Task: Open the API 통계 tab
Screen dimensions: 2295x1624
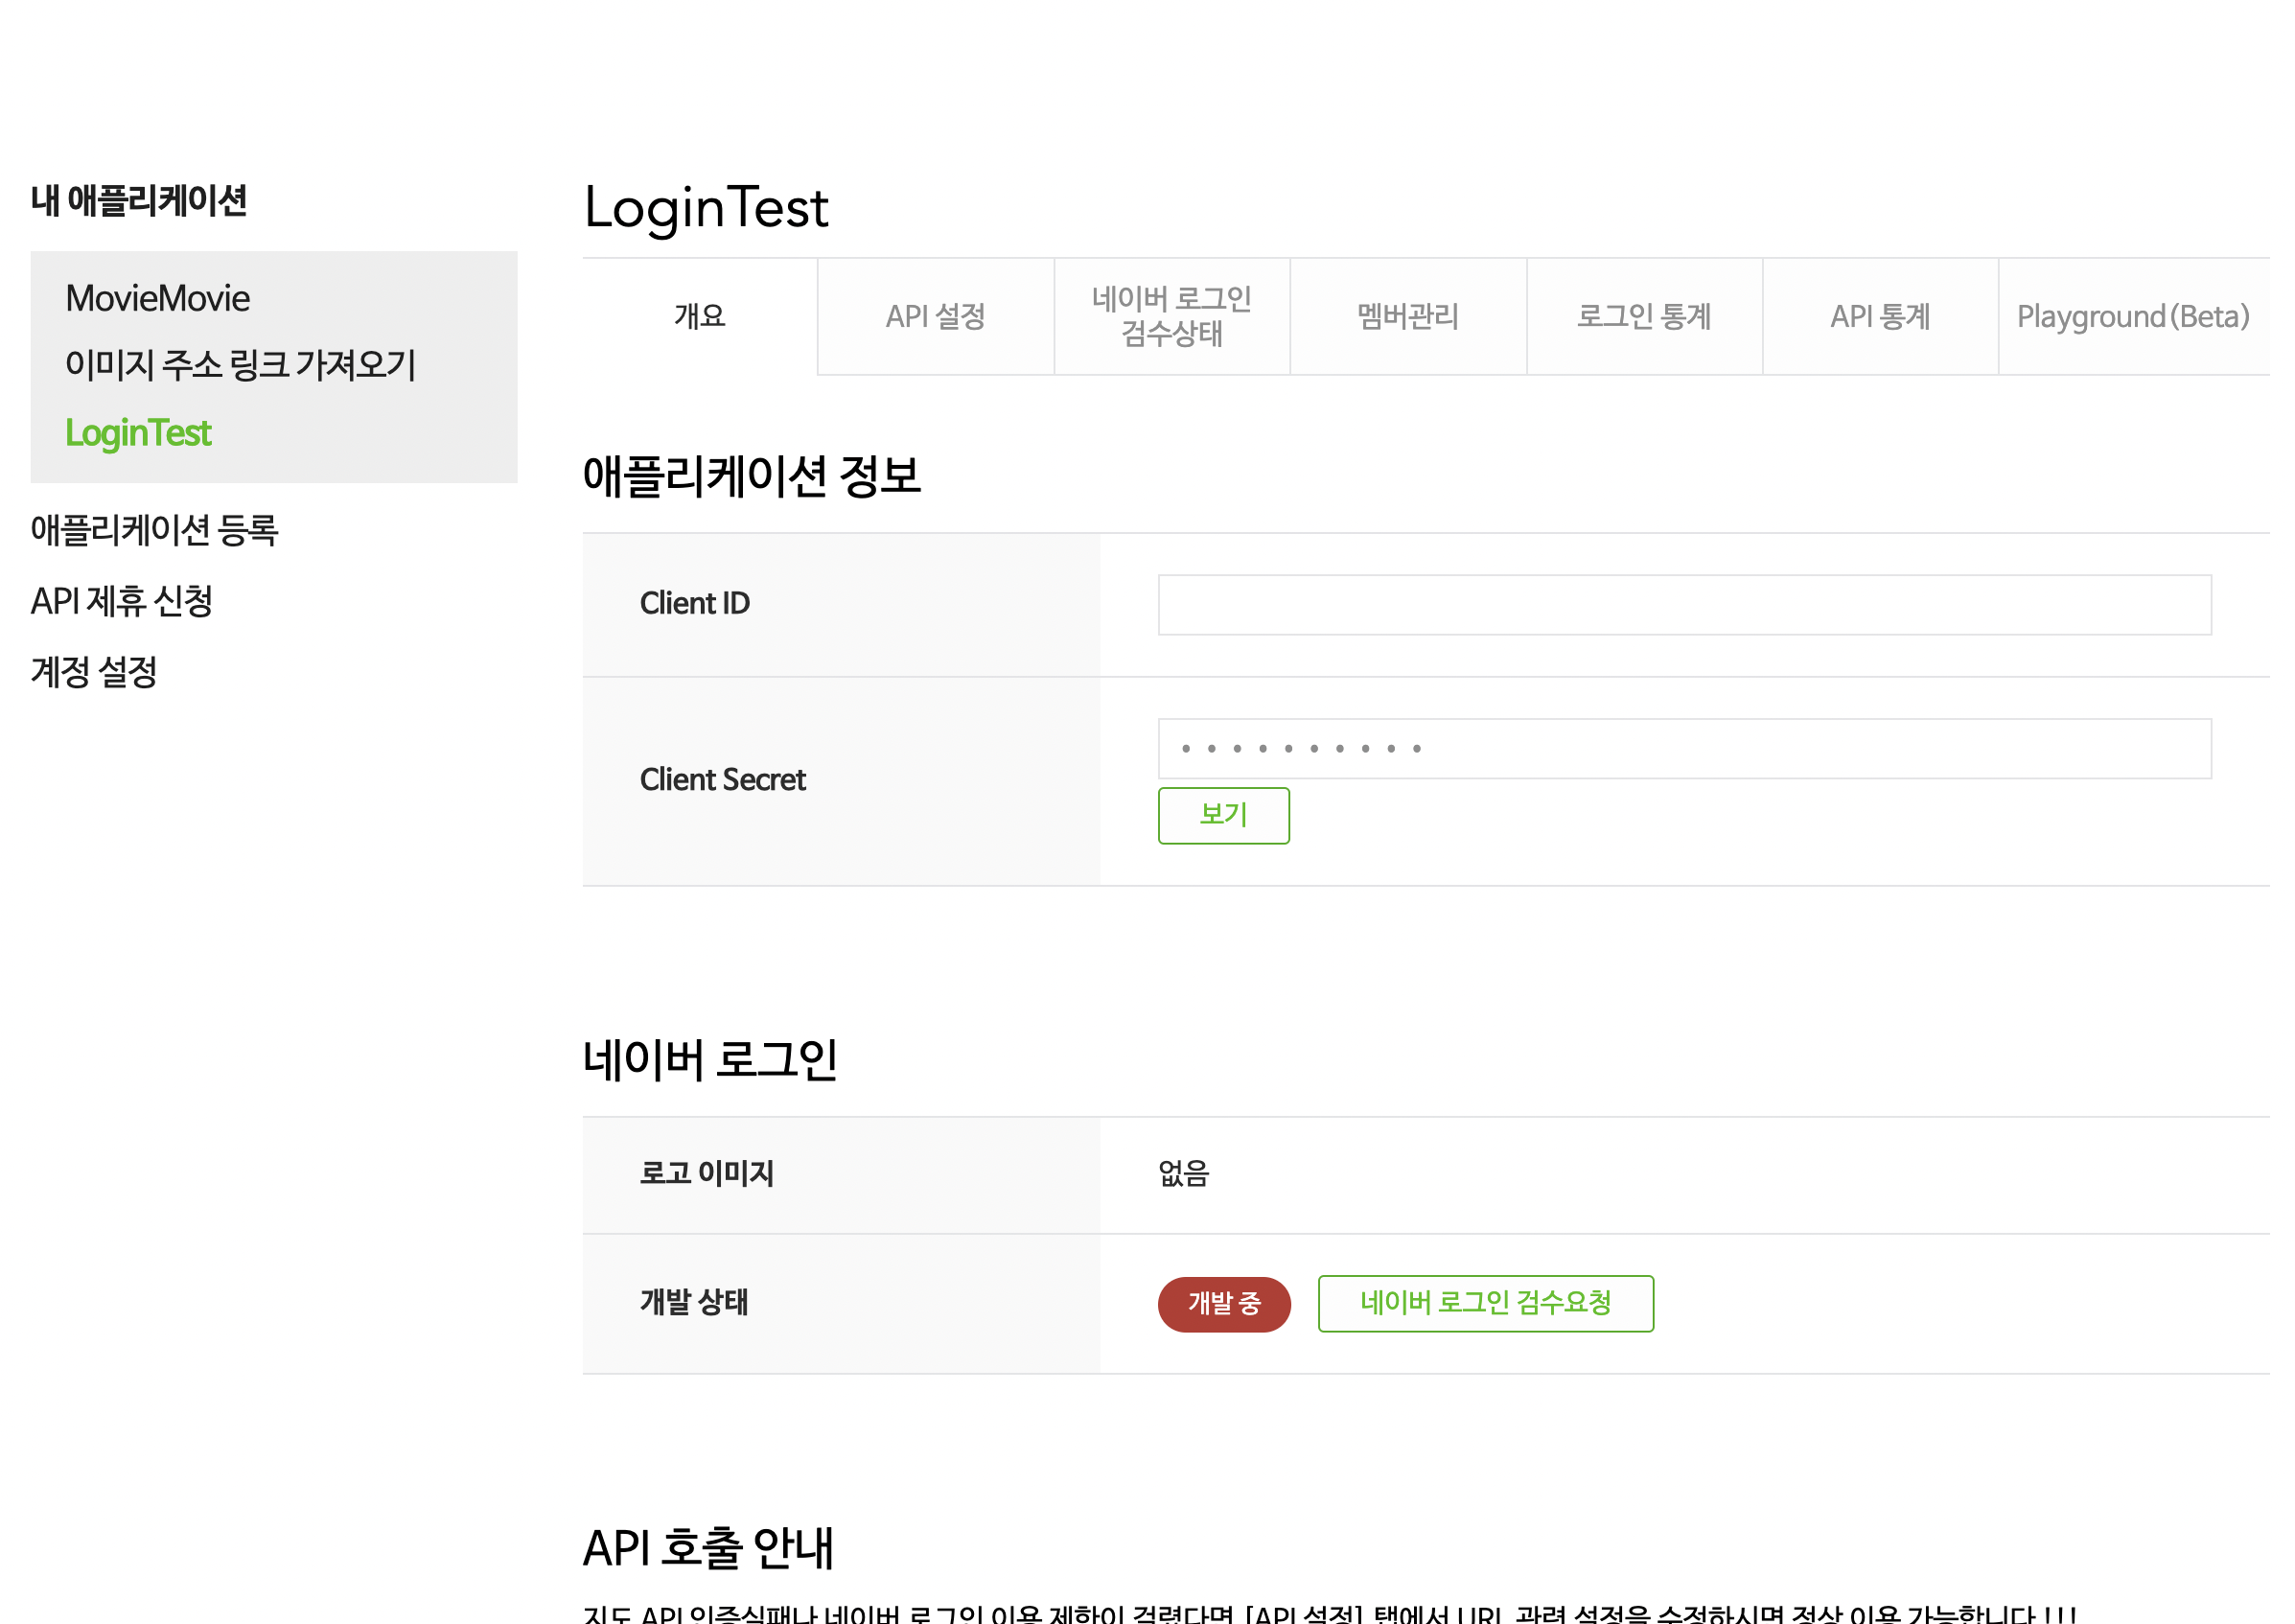Action: tap(1879, 317)
